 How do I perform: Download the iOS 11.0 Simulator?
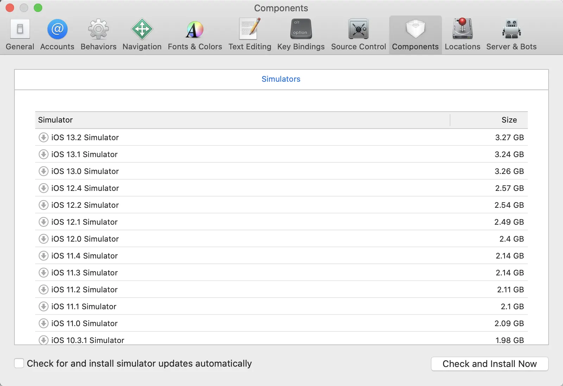point(43,323)
